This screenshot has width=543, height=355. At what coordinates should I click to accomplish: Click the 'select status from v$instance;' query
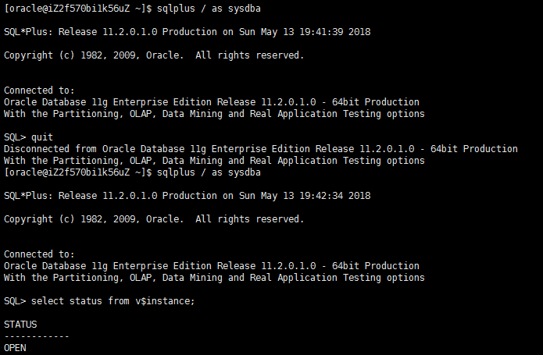pyautogui.click(x=113, y=301)
